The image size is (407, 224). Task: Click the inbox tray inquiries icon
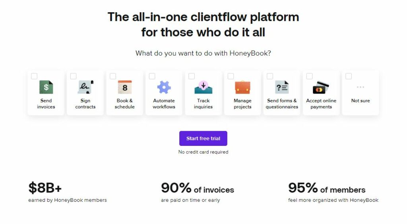click(203, 87)
